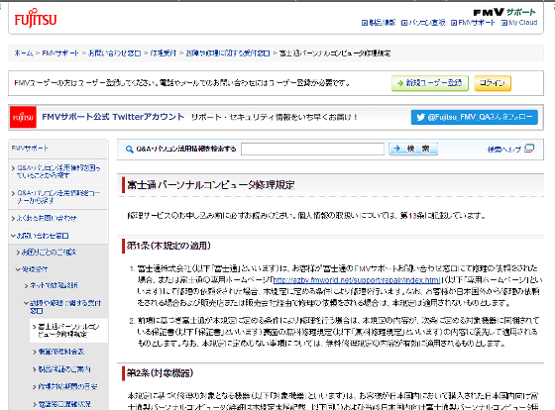Open the FMVサポート header navigation link

coord(473,23)
